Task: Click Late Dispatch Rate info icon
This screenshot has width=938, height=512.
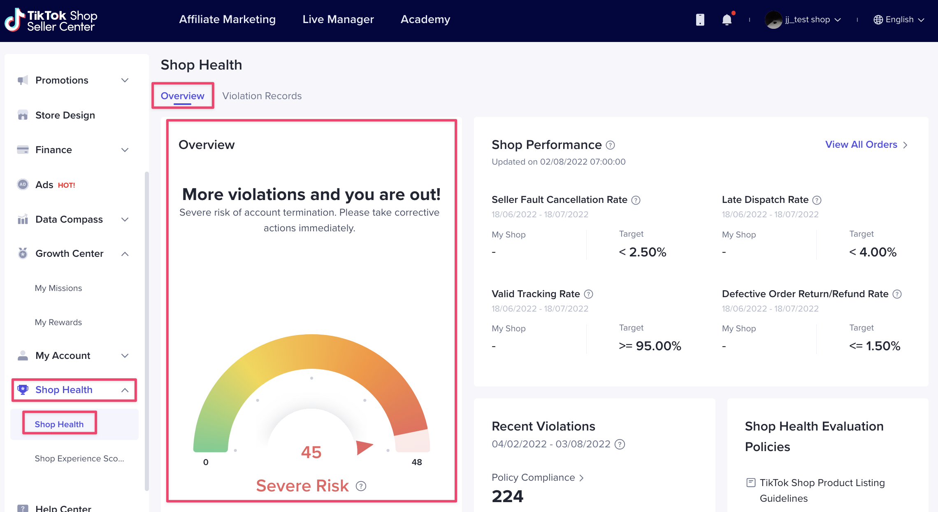Action: click(x=817, y=200)
